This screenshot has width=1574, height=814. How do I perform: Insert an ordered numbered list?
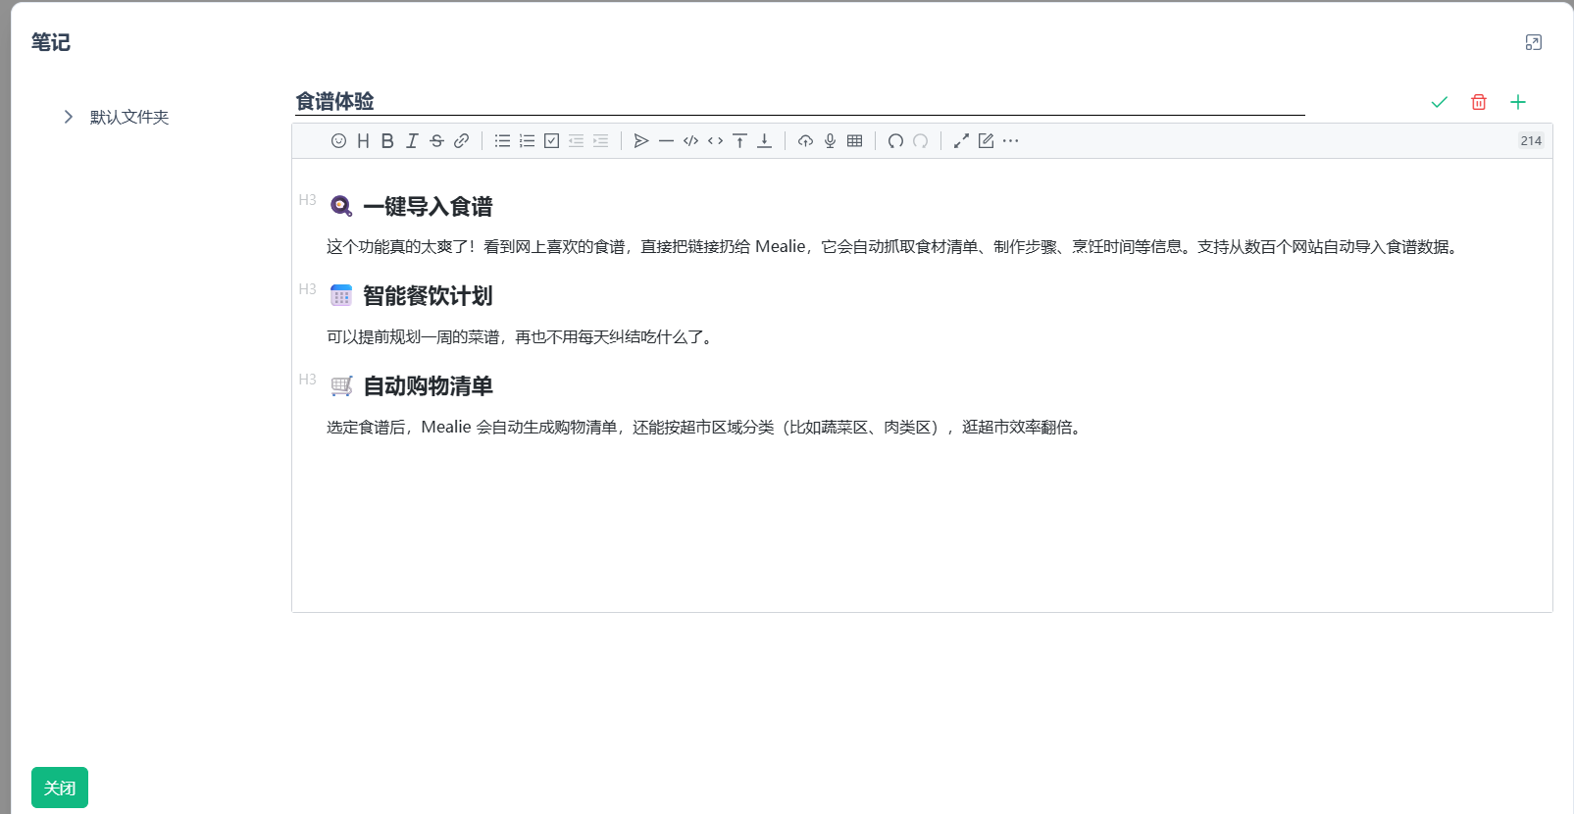coord(527,141)
